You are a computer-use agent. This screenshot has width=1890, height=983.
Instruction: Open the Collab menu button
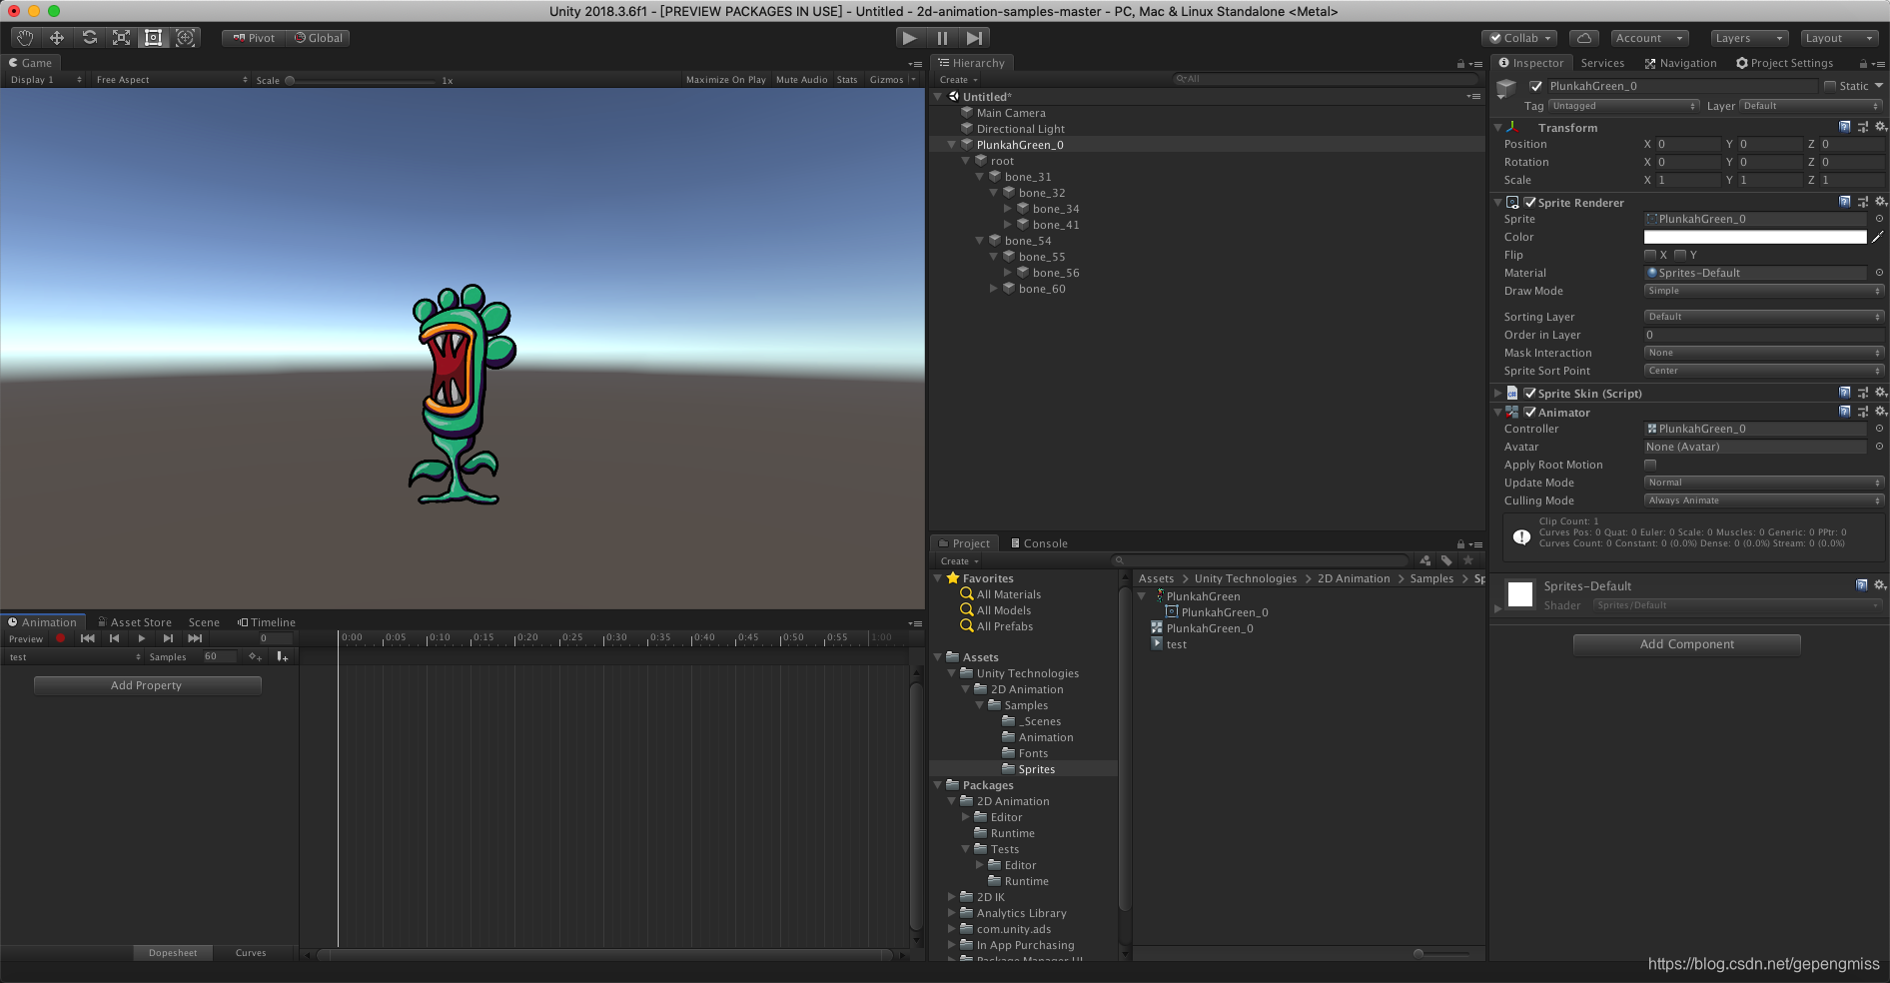click(x=1519, y=38)
